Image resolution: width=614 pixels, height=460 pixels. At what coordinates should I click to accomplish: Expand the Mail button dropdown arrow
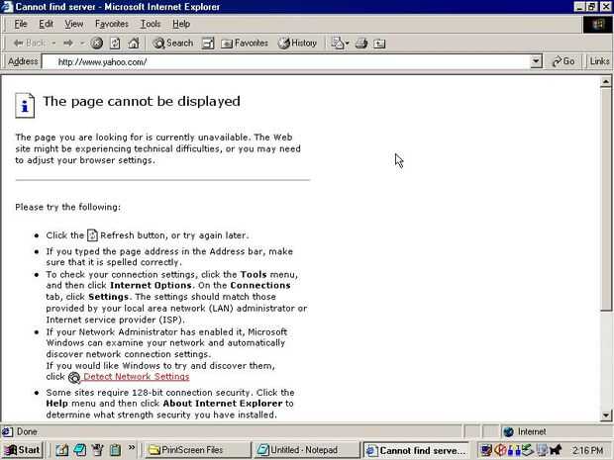pos(347,44)
